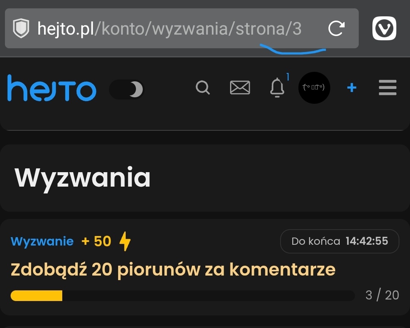
Task: Open notifications via the bell icon
Action: 277,88
